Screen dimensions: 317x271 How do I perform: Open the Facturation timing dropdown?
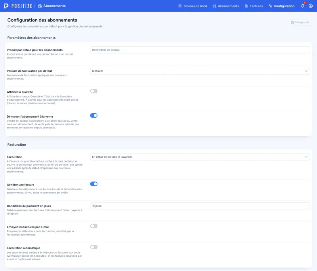[200, 157]
